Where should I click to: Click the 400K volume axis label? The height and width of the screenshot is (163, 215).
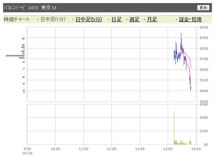(204, 118)
